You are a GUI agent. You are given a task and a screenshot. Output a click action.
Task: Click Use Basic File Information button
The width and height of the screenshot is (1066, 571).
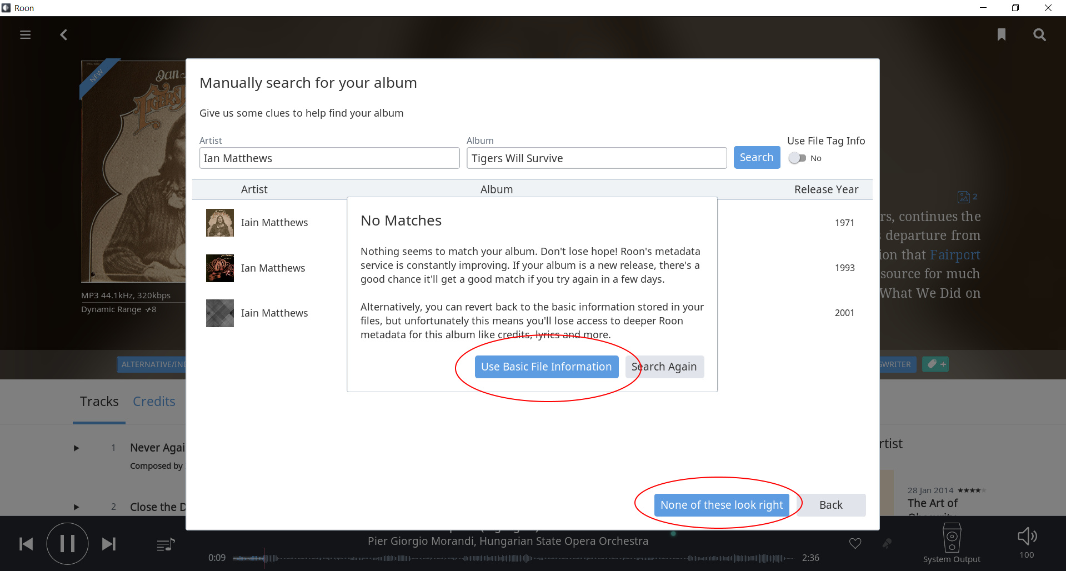[547, 367]
